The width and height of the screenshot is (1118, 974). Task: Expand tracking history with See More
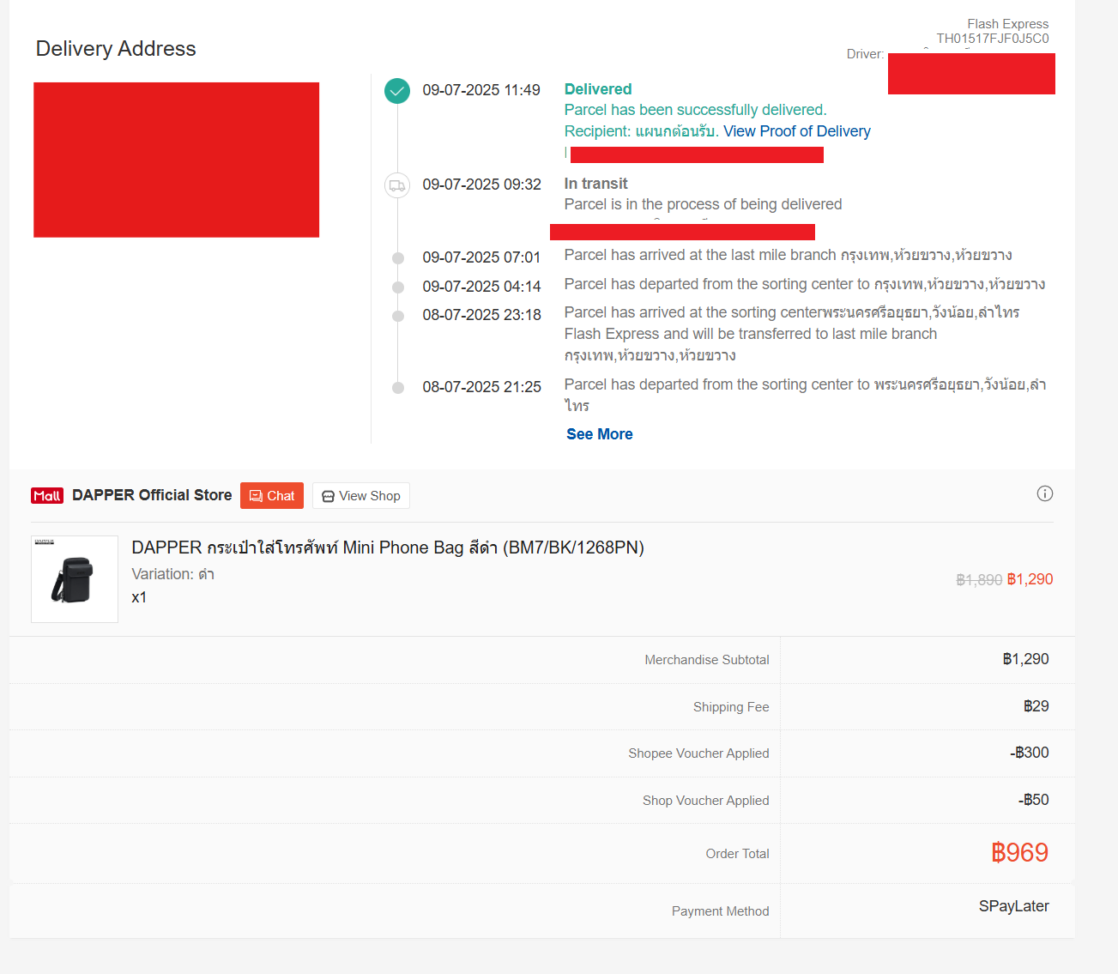pos(600,434)
